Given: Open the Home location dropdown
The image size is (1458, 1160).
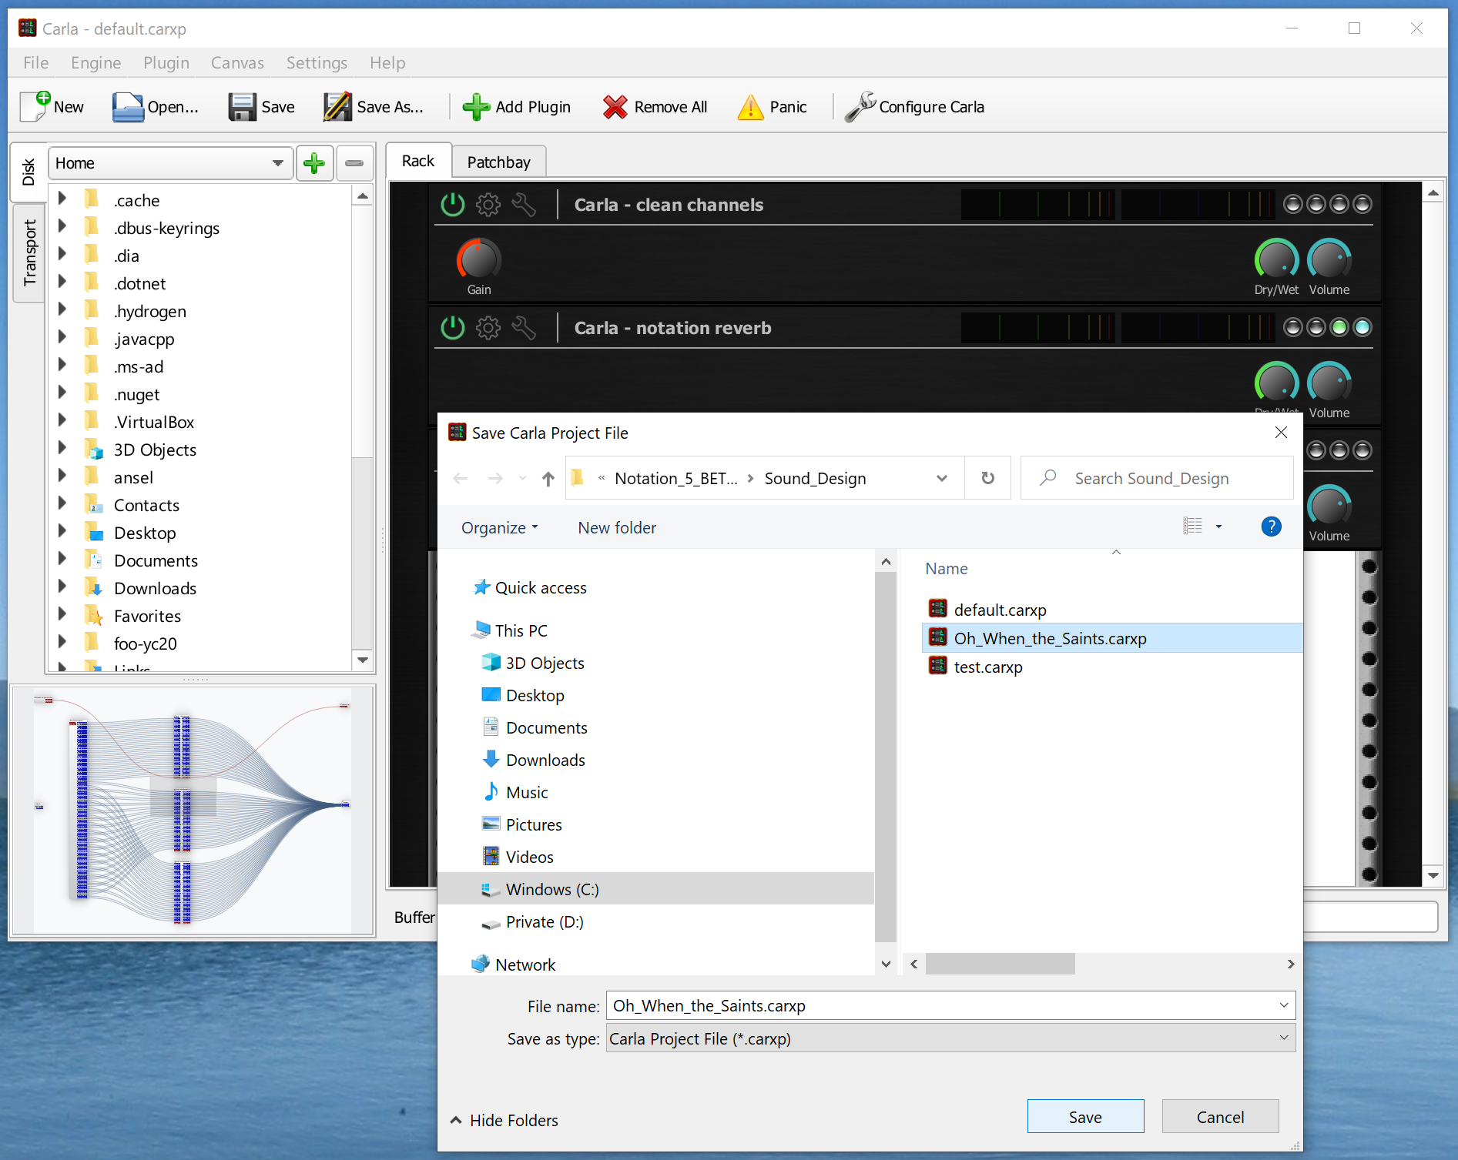Looking at the screenshot, I should click(277, 163).
